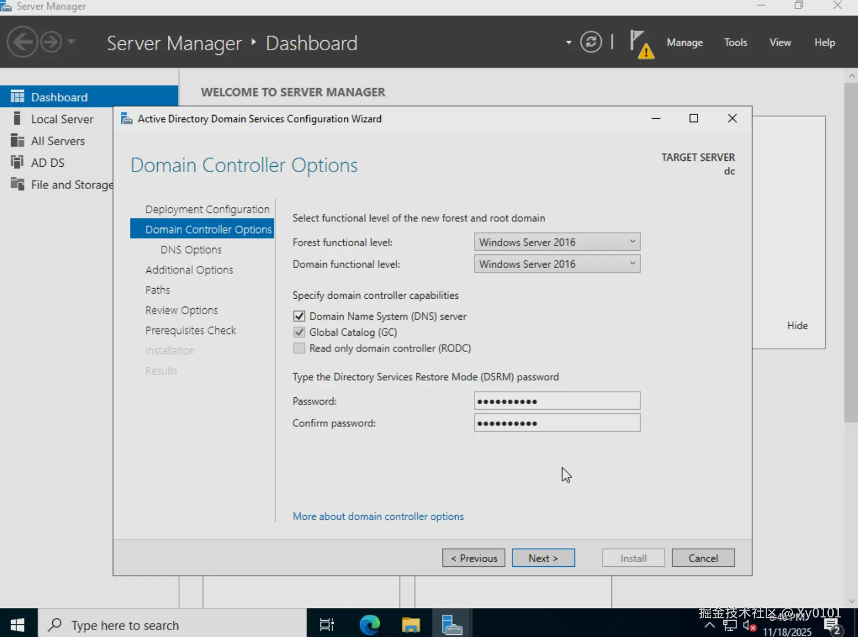The width and height of the screenshot is (858, 637).
Task: Click the Previous button
Action: [x=474, y=558]
